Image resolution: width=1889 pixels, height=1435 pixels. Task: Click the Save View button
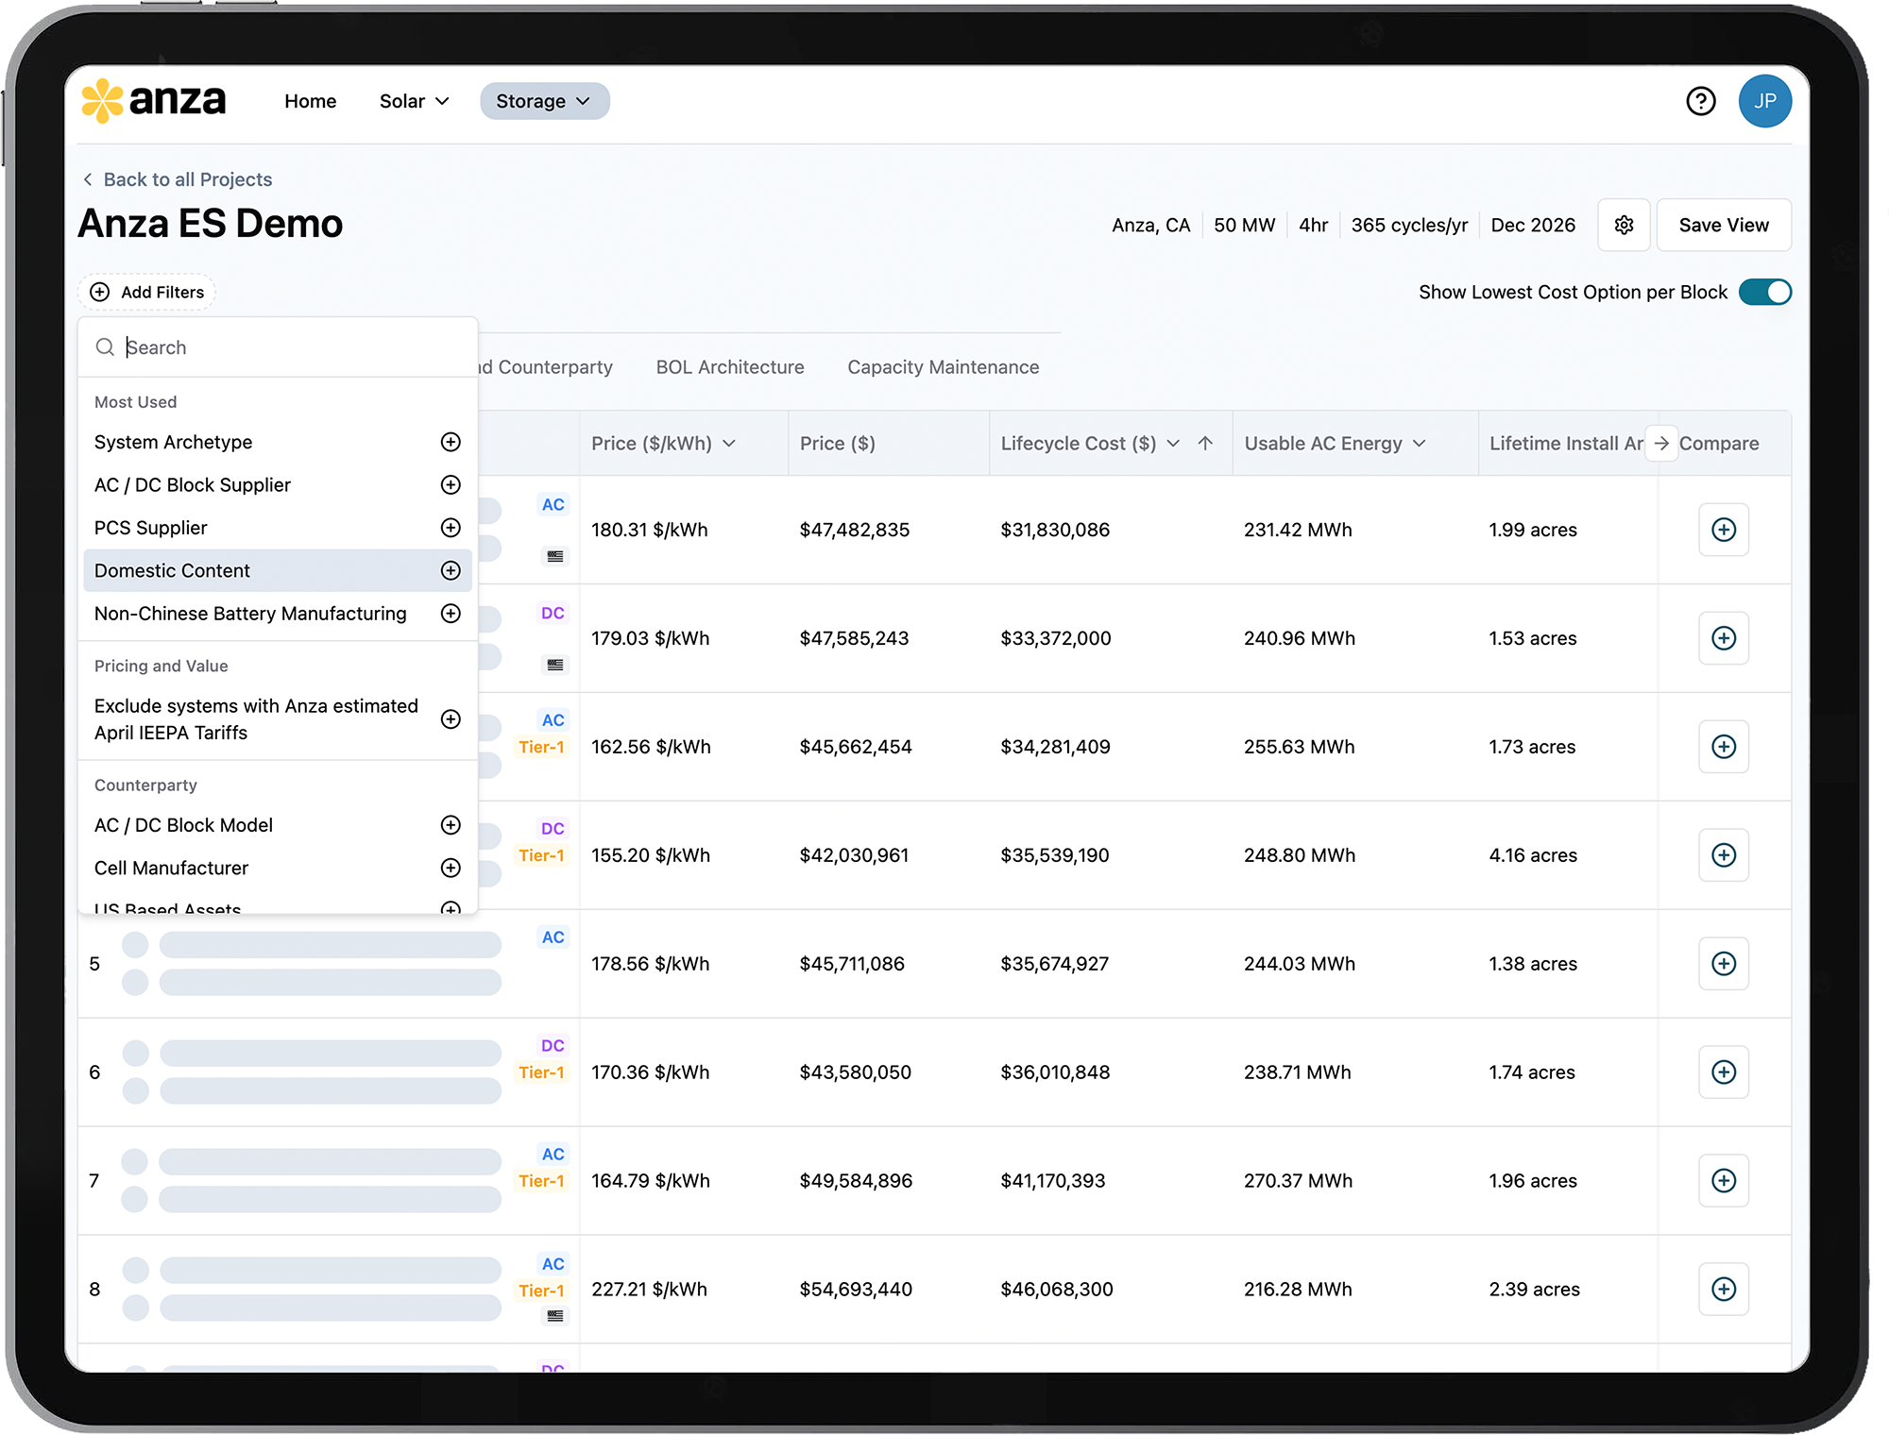point(1724,225)
